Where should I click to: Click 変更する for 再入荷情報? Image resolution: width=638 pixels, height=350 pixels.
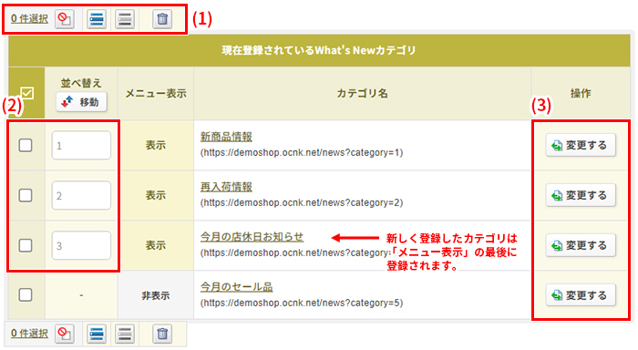pos(581,195)
